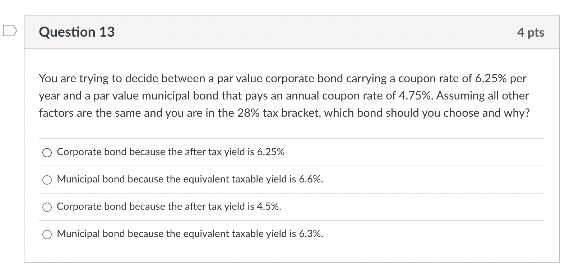Click the second answer choice text

(x=190, y=180)
